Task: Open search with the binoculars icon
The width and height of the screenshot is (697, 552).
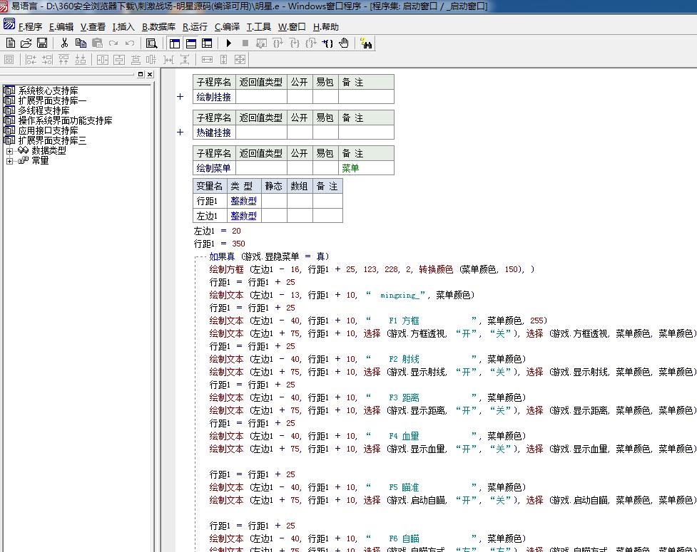Action: pos(367,43)
